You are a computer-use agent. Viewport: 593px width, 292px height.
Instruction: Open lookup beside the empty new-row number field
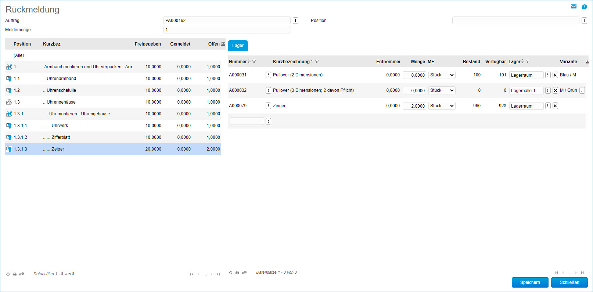pyautogui.click(x=268, y=121)
